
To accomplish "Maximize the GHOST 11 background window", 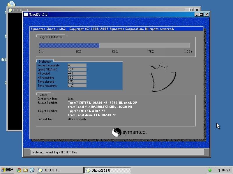I will pos(192,10).
